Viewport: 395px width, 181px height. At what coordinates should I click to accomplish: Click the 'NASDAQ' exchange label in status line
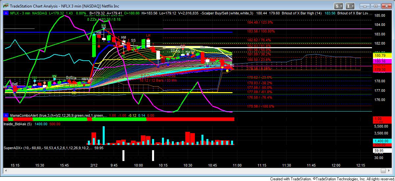tap(39, 13)
